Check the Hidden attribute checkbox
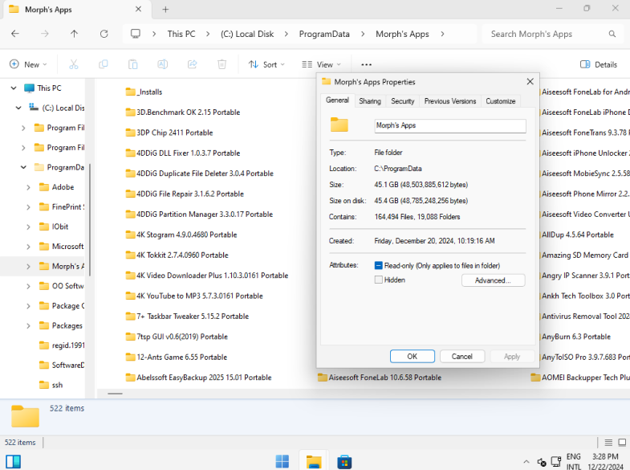Image resolution: width=630 pixels, height=470 pixels. coord(378,280)
